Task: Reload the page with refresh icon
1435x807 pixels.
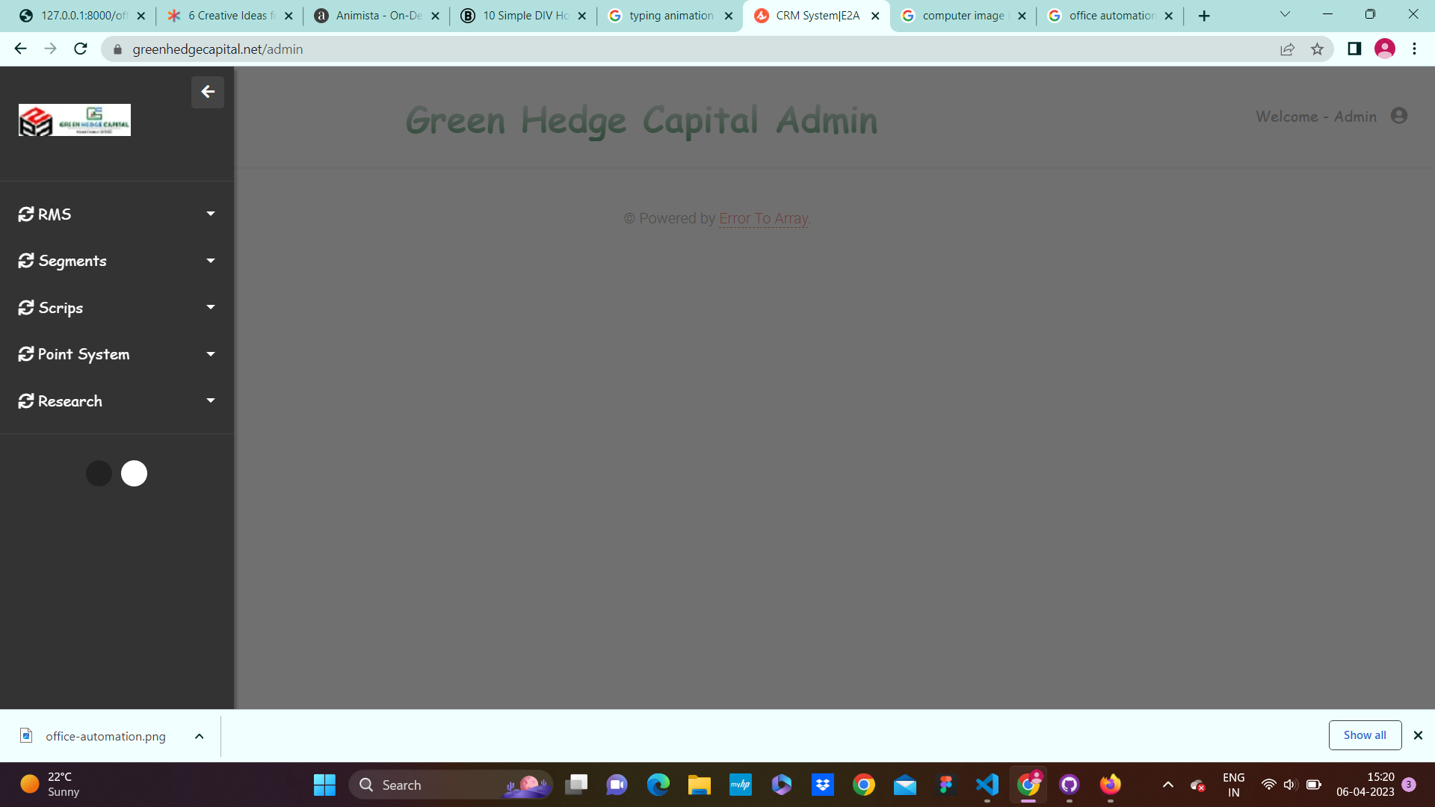Action: tap(81, 49)
